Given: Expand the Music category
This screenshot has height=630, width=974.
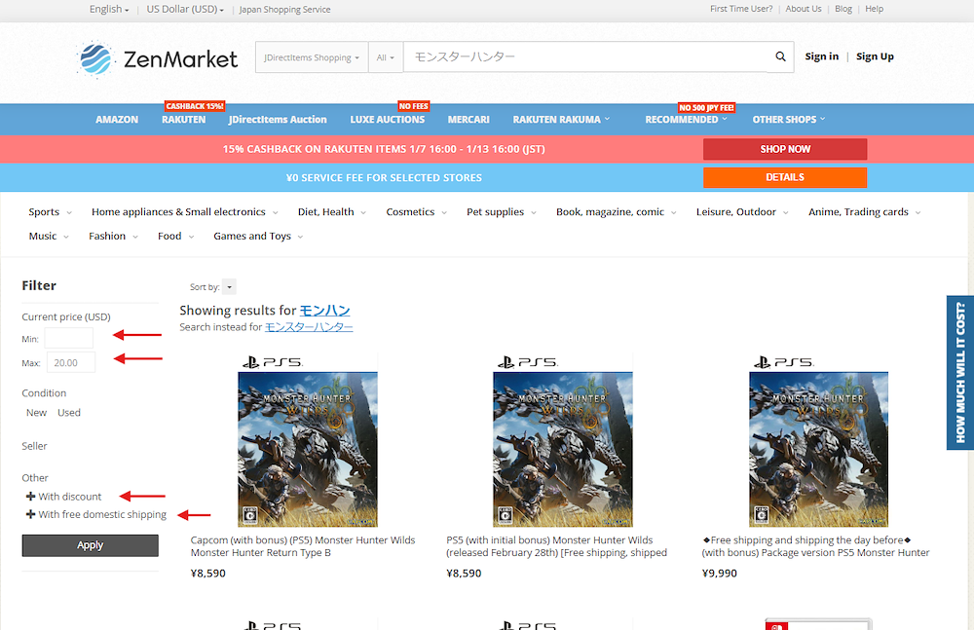Looking at the screenshot, I should pyautogui.click(x=49, y=236).
